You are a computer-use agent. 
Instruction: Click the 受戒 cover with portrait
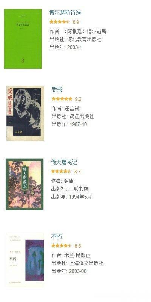point(25,114)
